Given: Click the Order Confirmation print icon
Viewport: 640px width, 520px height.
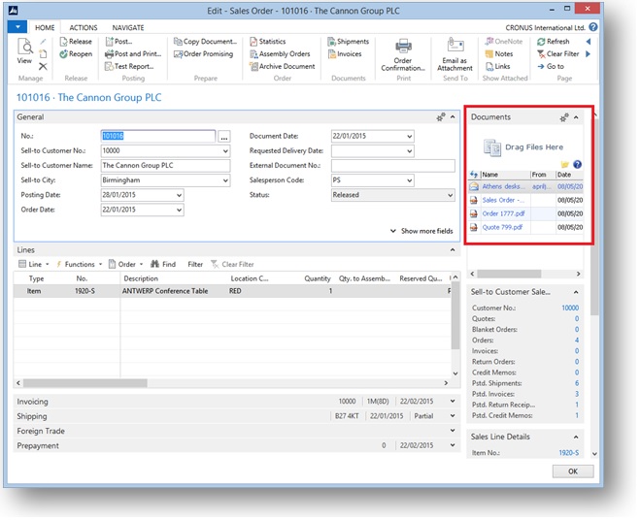Looking at the screenshot, I should point(402,47).
